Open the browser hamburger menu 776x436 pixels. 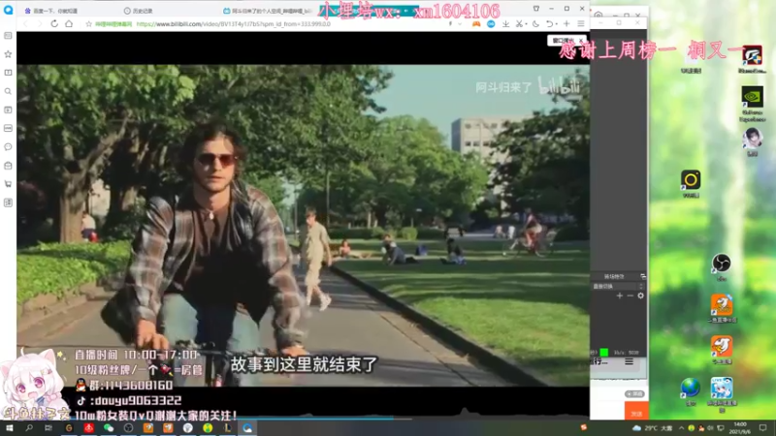[x=581, y=23]
